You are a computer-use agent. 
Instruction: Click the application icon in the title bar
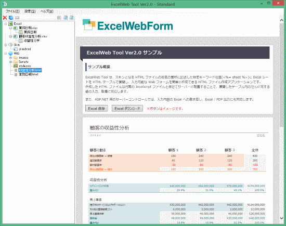(5, 4)
